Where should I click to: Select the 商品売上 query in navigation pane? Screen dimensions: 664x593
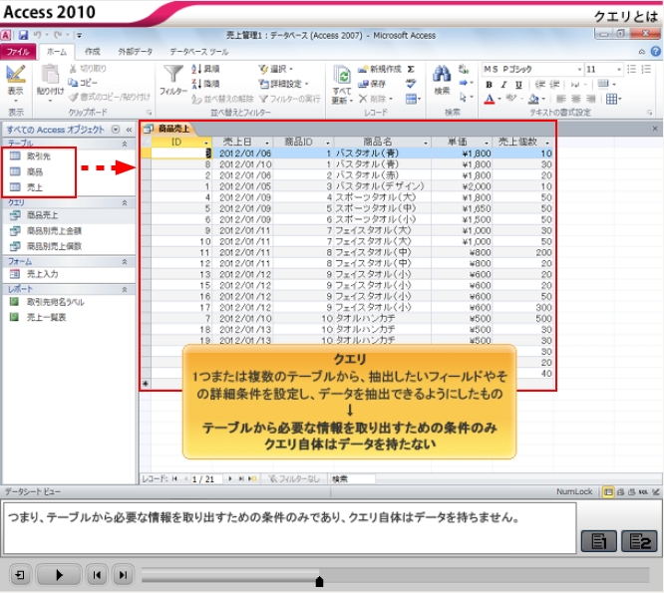point(34,215)
